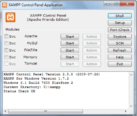Check the FileZilla Svc checkbox
The width and height of the screenshot is (137, 116).
coord(6,50)
